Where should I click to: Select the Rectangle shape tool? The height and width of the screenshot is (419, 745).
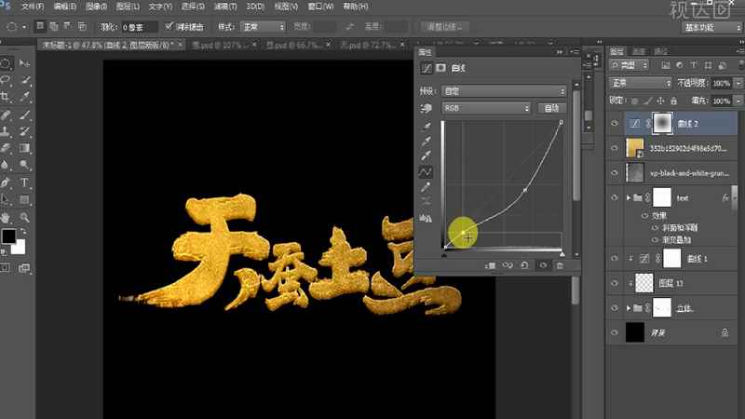pyautogui.click(x=24, y=199)
